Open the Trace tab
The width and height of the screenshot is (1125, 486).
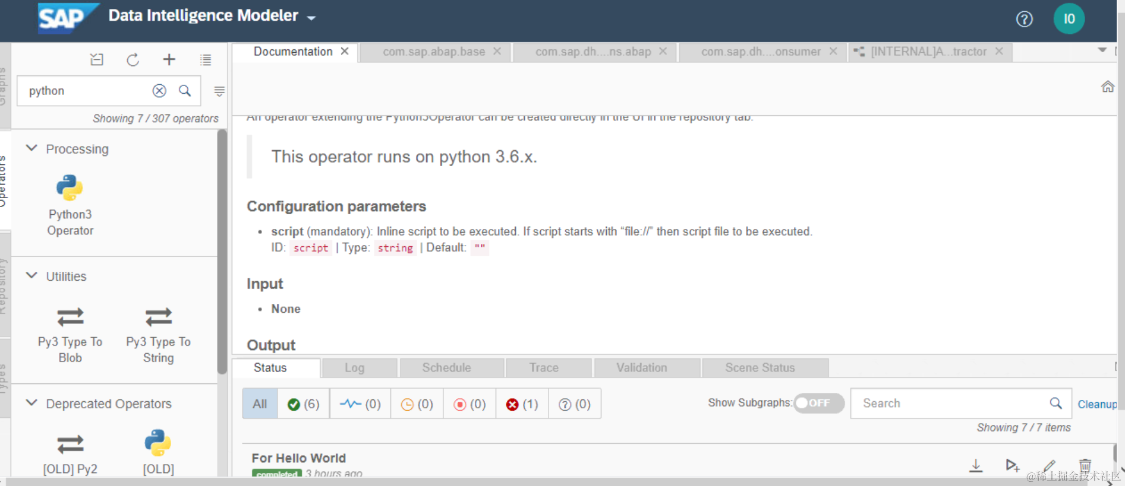pos(549,368)
